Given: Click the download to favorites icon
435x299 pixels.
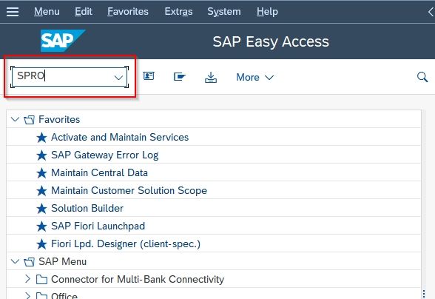Looking at the screenshot, I should coord(211,77).
